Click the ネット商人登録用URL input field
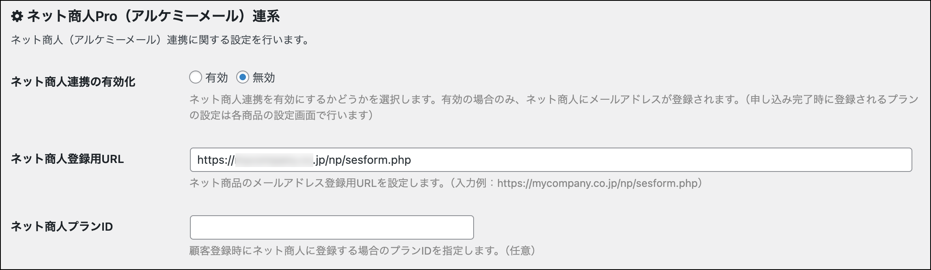931x270 pixels. click(x=609, y=160)
